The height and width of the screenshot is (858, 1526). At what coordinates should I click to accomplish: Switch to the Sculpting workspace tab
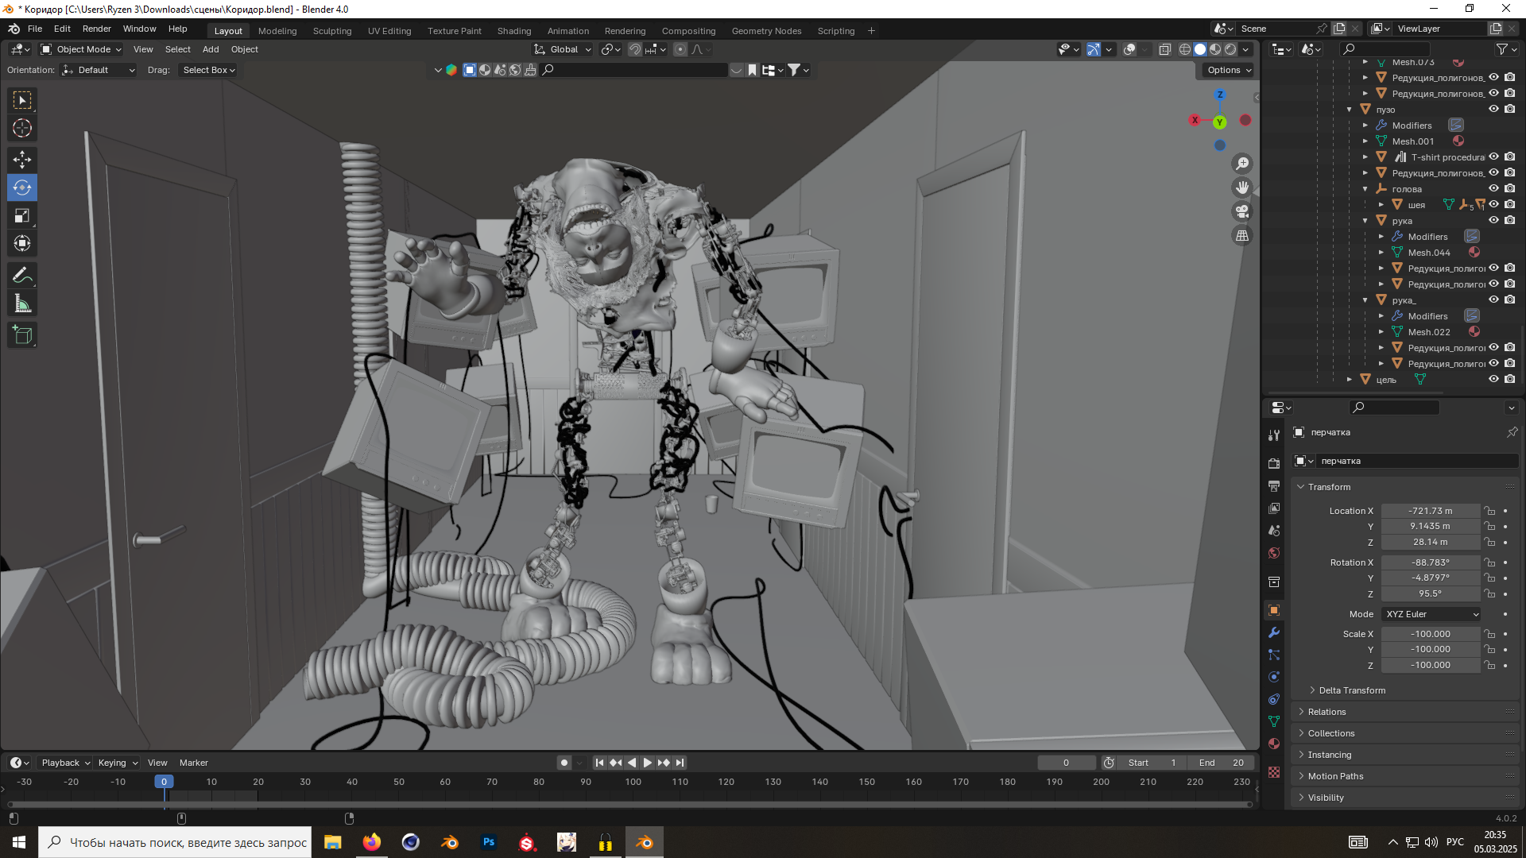point(331,31)
